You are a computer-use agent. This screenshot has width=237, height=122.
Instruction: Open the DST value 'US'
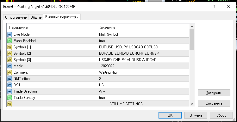click(x=101, y=85)
